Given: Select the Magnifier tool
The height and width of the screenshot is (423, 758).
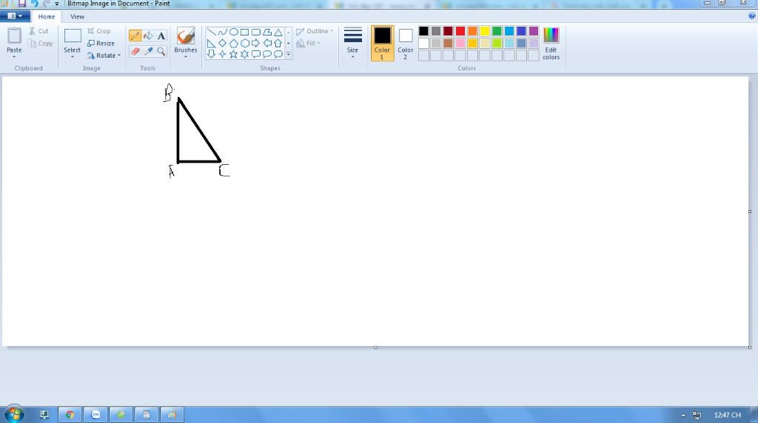Looking at the screenshot, I should tap(161, 51).
